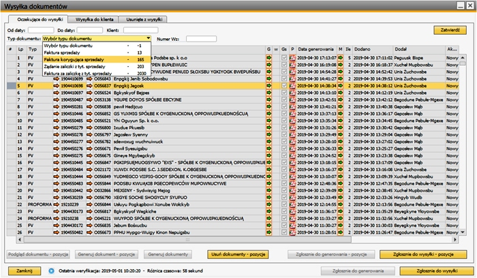The width and height of the screenshot is (477, 278).
Task: Choose 'Faktura za zaliczkę z tyt. sprzedaży'
Action: click(x=97, y=74)
